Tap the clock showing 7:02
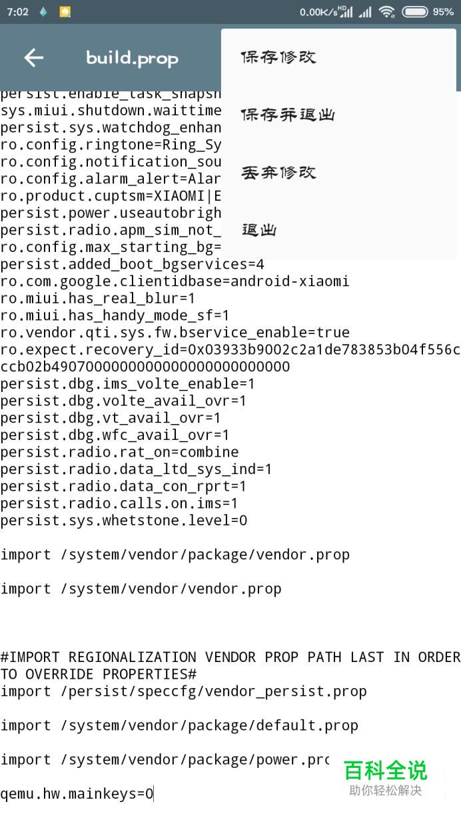 tap(18, 12)
